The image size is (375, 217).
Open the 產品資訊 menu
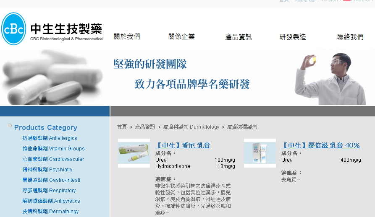[239, 37]
